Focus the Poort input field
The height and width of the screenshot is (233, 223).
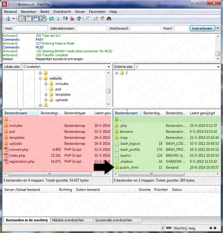[x=181, y=28]
